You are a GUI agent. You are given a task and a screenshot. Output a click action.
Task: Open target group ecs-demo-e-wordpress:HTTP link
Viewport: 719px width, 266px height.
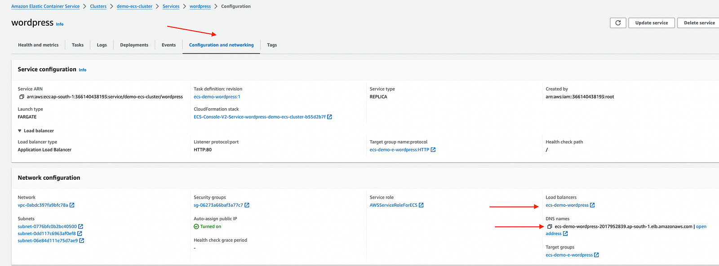(x=399, y=150)
